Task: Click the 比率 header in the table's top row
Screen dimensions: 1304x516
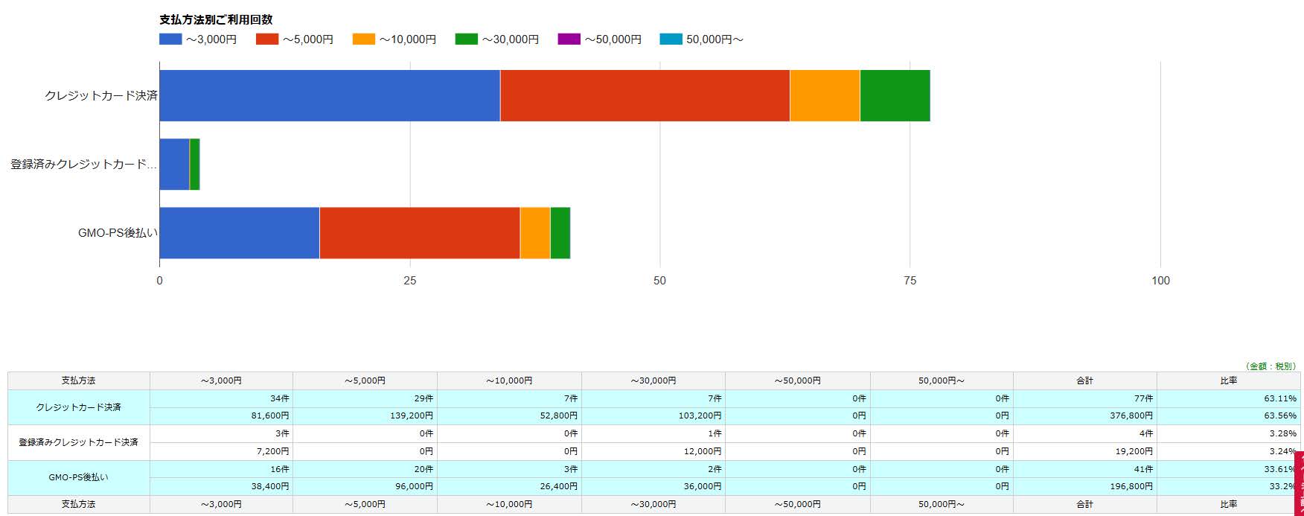Action: coord(1228,380)
